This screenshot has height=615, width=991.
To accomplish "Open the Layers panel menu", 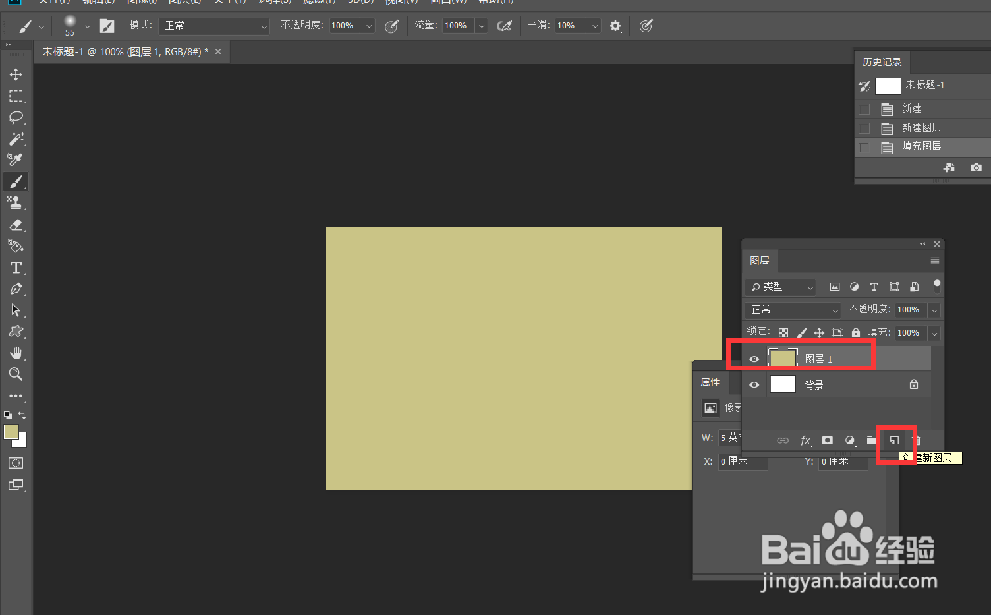I will (x=934, y=260).
